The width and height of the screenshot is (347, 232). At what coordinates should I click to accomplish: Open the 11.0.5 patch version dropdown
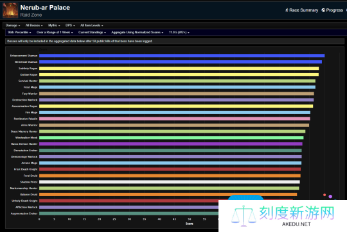pyautogui.click(x=179, y=32)
